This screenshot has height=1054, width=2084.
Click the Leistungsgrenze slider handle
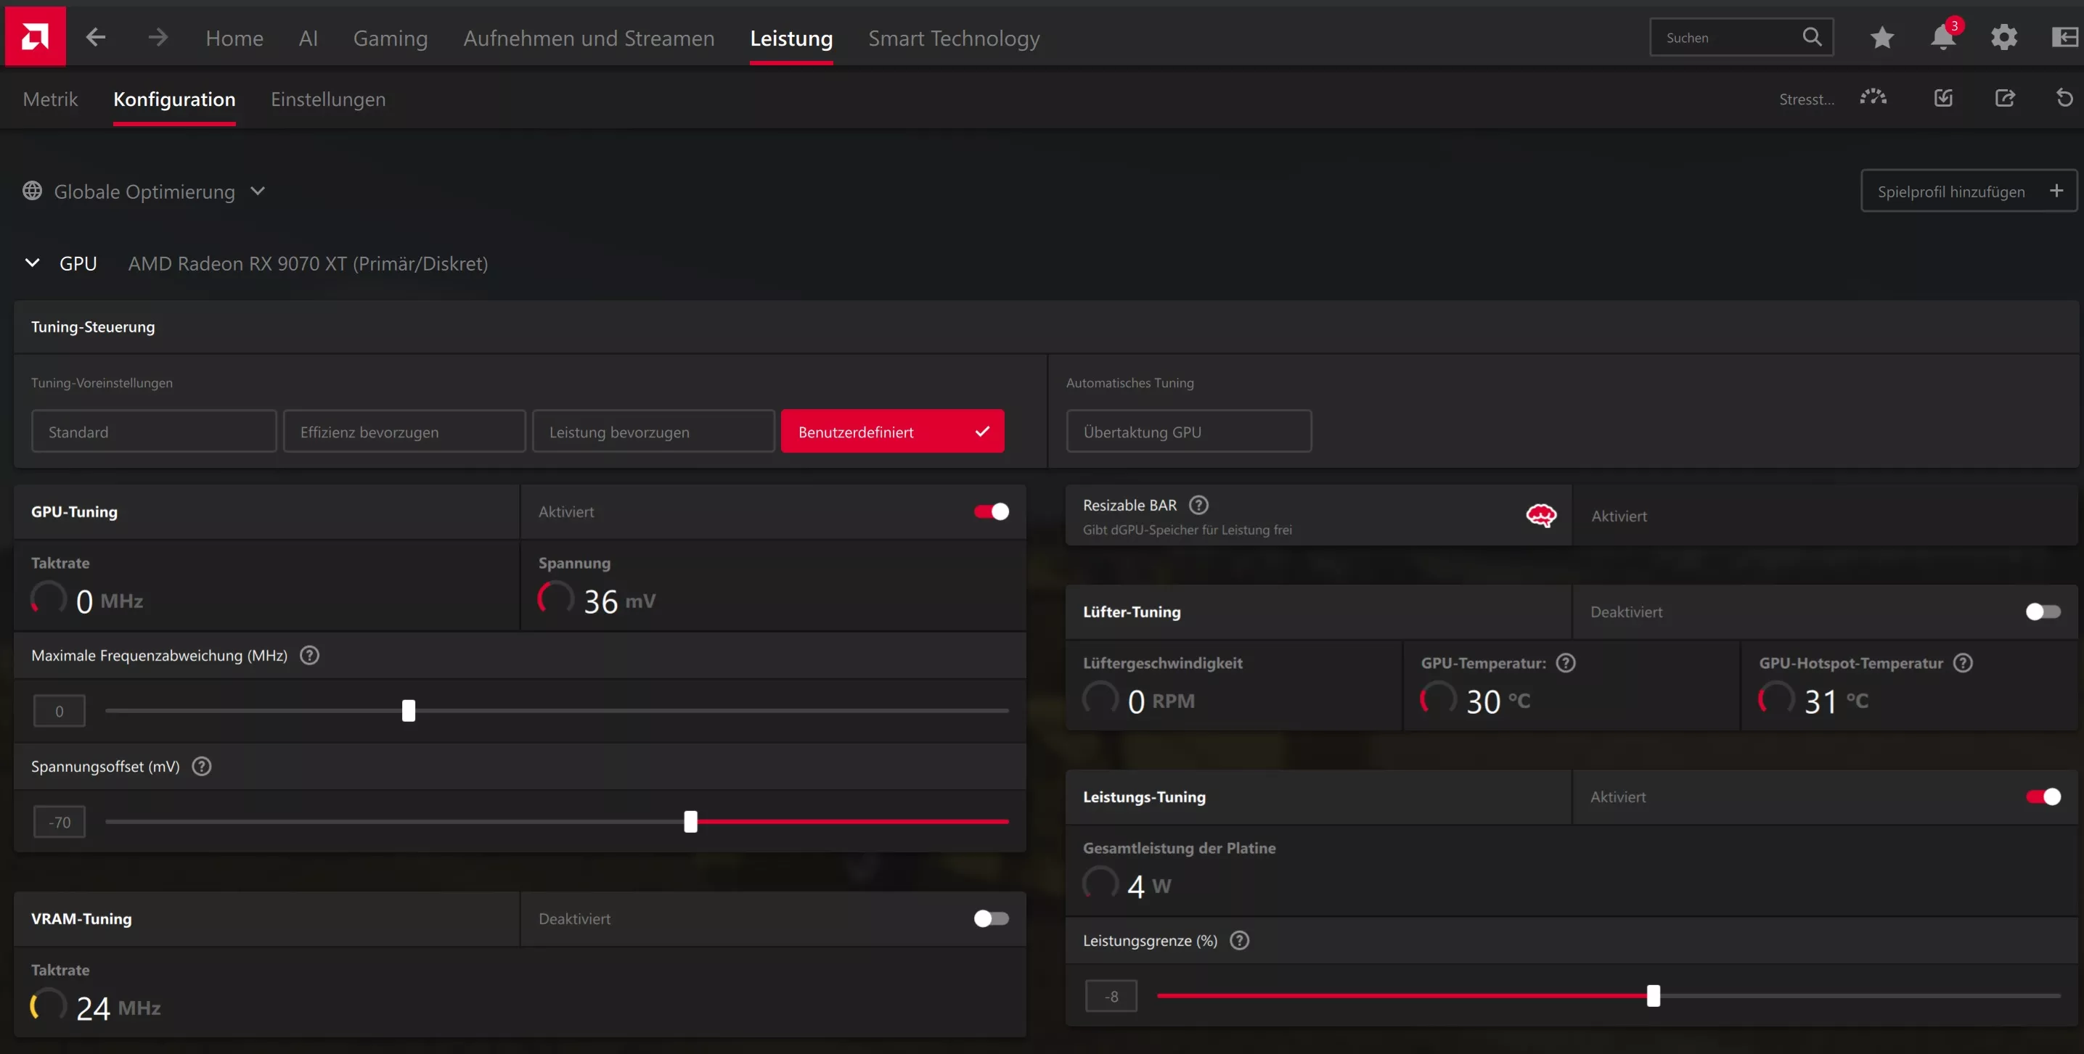(1653, 996)
